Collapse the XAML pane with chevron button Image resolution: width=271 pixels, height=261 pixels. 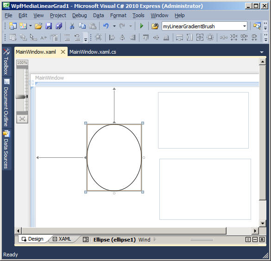[x=262, y=240]
